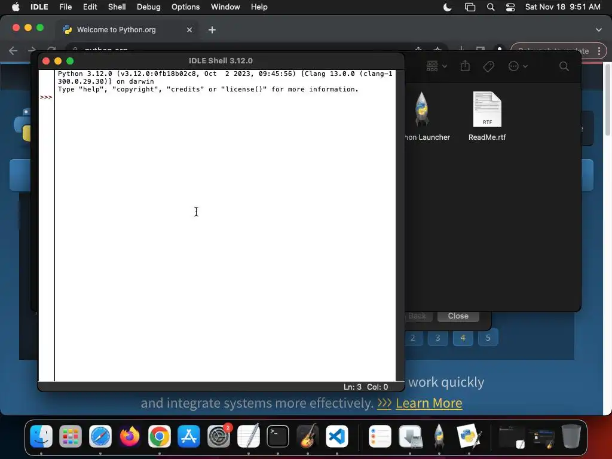The image size is (612, 459).
Task: Click the date and time in menu bar
Action: point(562,7)
